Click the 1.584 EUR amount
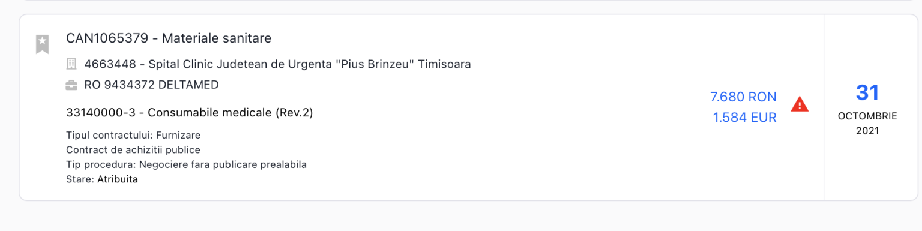922x231 pixels. click(744, 118)
